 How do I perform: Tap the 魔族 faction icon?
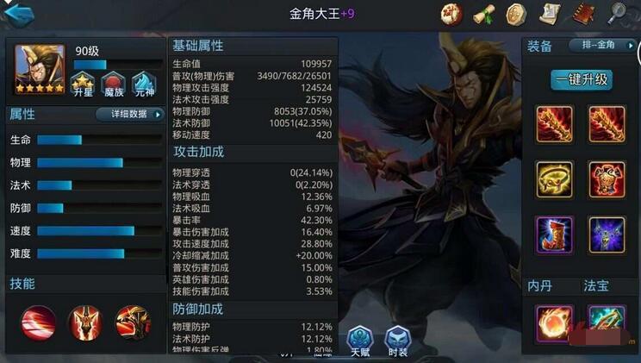tap(113, 84)
